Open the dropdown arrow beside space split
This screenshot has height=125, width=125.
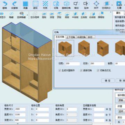[112, 5]
